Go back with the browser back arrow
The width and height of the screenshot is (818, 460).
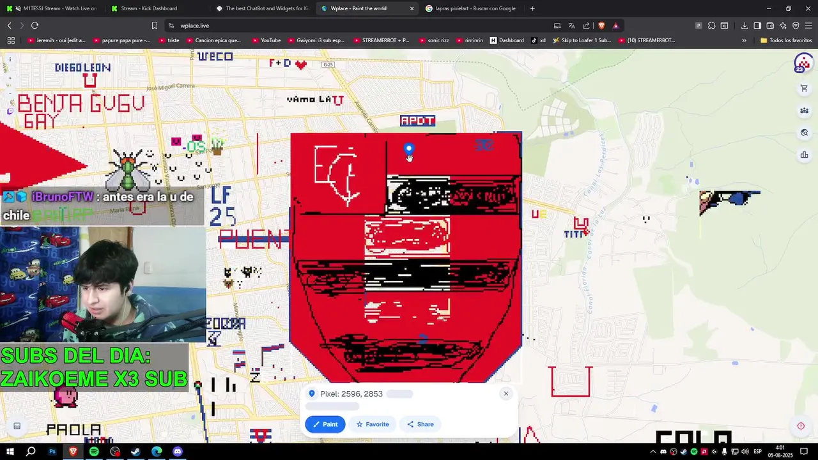pyautogui.click(x=10, y=26)
